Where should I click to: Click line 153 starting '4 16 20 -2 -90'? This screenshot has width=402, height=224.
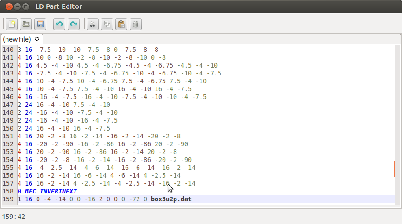(x=97, y=152)
